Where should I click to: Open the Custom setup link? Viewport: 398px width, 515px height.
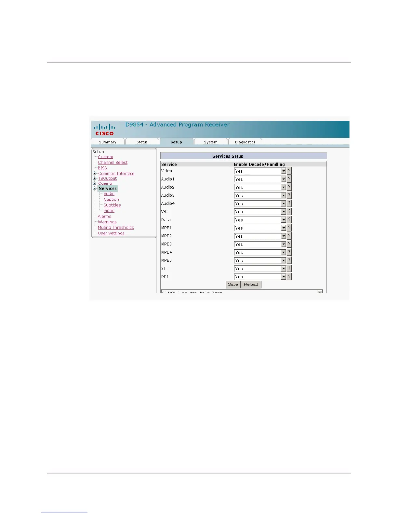105,157
